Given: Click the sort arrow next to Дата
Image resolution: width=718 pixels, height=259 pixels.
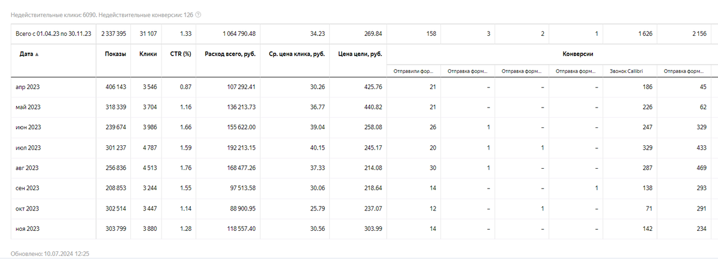Looking at the screenshot, I should [x=37, y=54].
